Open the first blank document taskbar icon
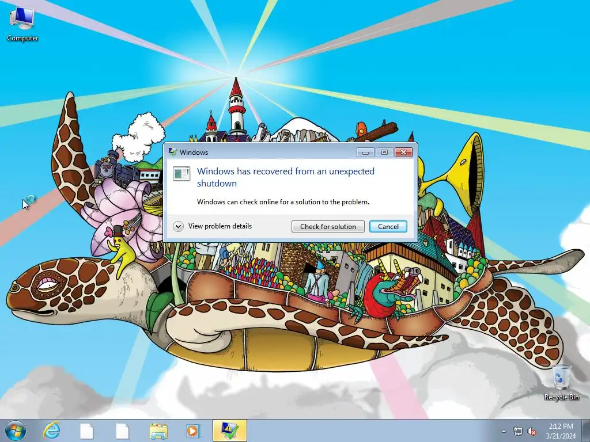The image size is (590, 442). point(86,431)
